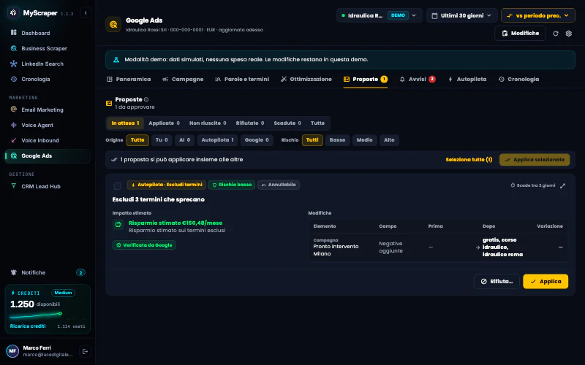Viewport: 585px width, 365px height.
Task: Select Rischio filter Alto
Action: click(389, 140)
